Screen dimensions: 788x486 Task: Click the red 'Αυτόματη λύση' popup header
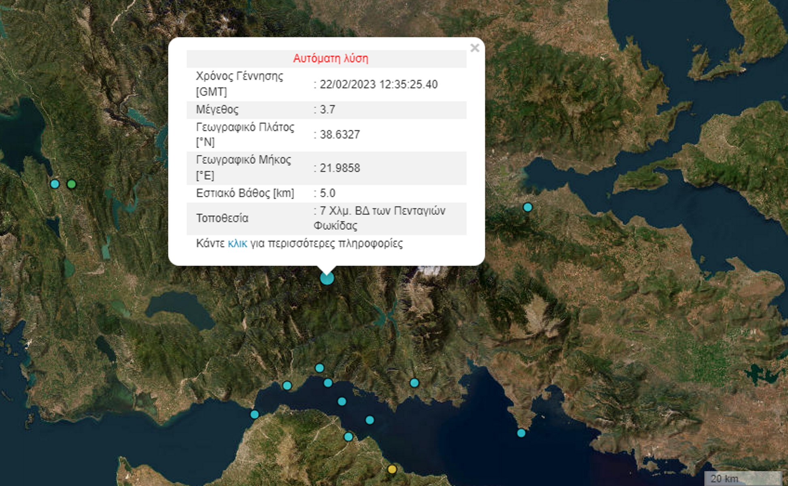point(330,59)
